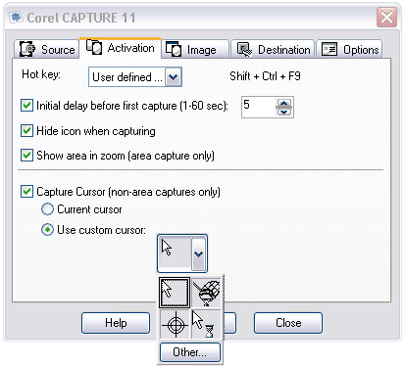Toggle Initial delay before first capture checkbox

point(26,106)
